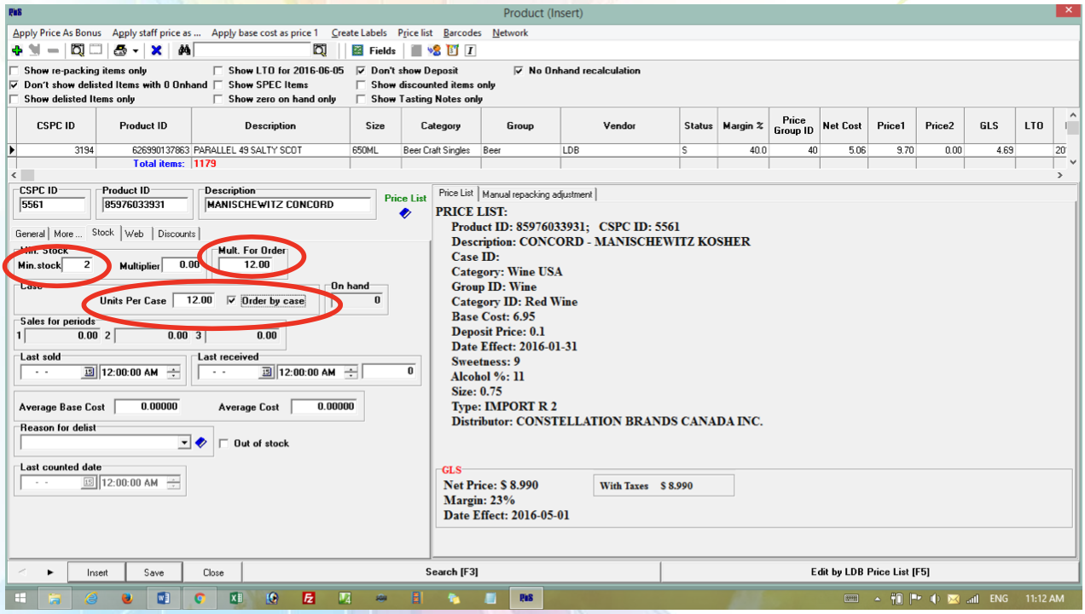This screenshot has height=614, width=1085.
Task: Click the blank window icon beside preview
Action: (96, 50)
